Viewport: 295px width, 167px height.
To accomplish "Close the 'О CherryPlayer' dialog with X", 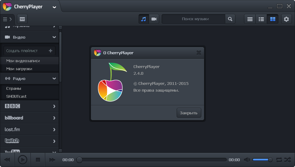I will coord(199,53).
